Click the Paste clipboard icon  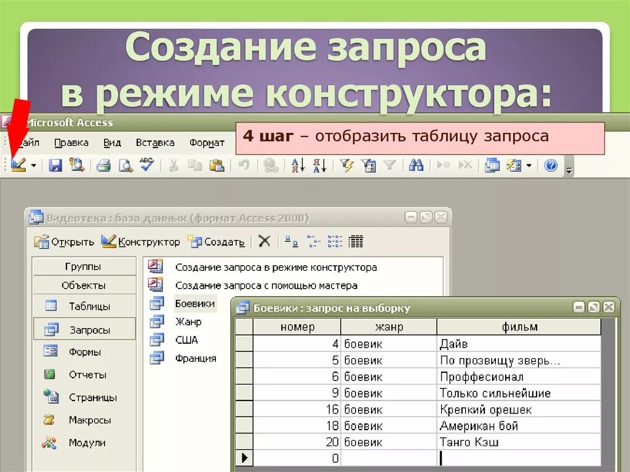tap(217, 166)
